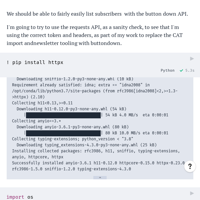Place cursor in pip install httpx code
200x200 pixels.
coord(35,62)
